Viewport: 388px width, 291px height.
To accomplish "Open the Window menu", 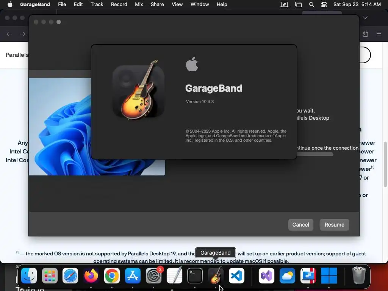I will [200, 4].
